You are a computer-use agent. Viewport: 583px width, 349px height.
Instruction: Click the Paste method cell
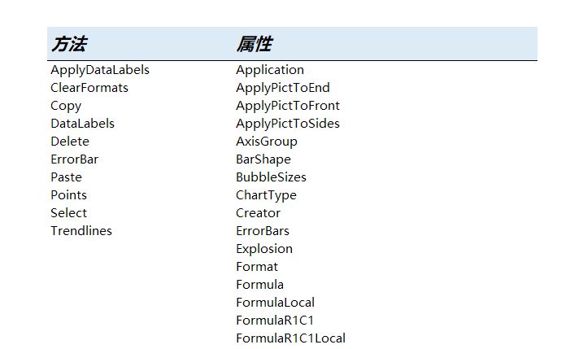coord(66,177)
